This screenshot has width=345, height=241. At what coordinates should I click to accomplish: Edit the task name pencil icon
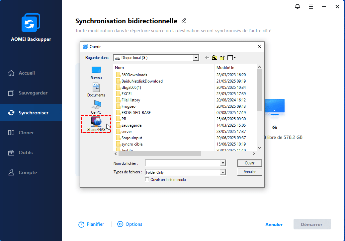(x=184, y=21)
